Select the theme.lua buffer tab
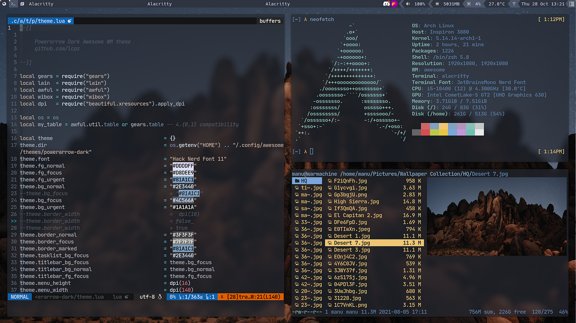576x323 pixels. coord(41,21)
